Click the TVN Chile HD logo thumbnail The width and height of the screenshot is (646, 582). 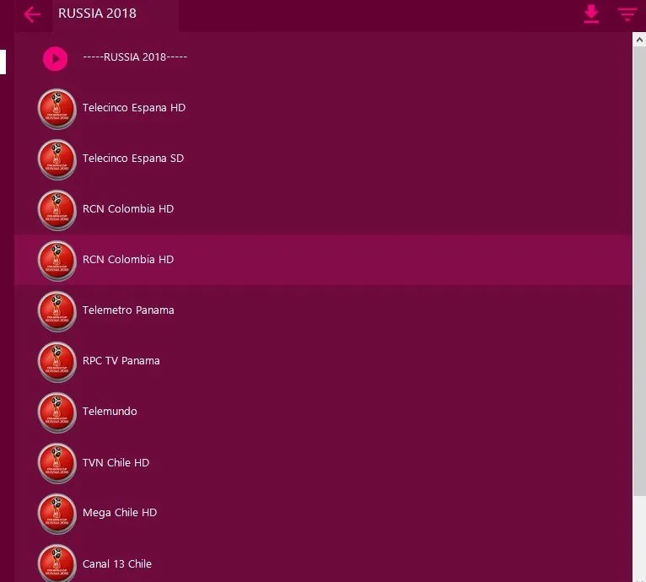click(57, 463)
